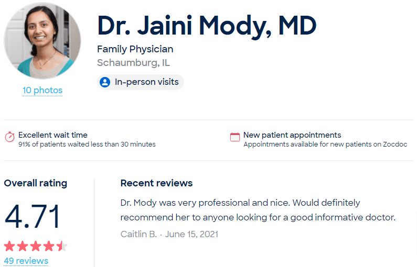Click the calendar new patient icon

pyautogui.click(x=235, y=137)
